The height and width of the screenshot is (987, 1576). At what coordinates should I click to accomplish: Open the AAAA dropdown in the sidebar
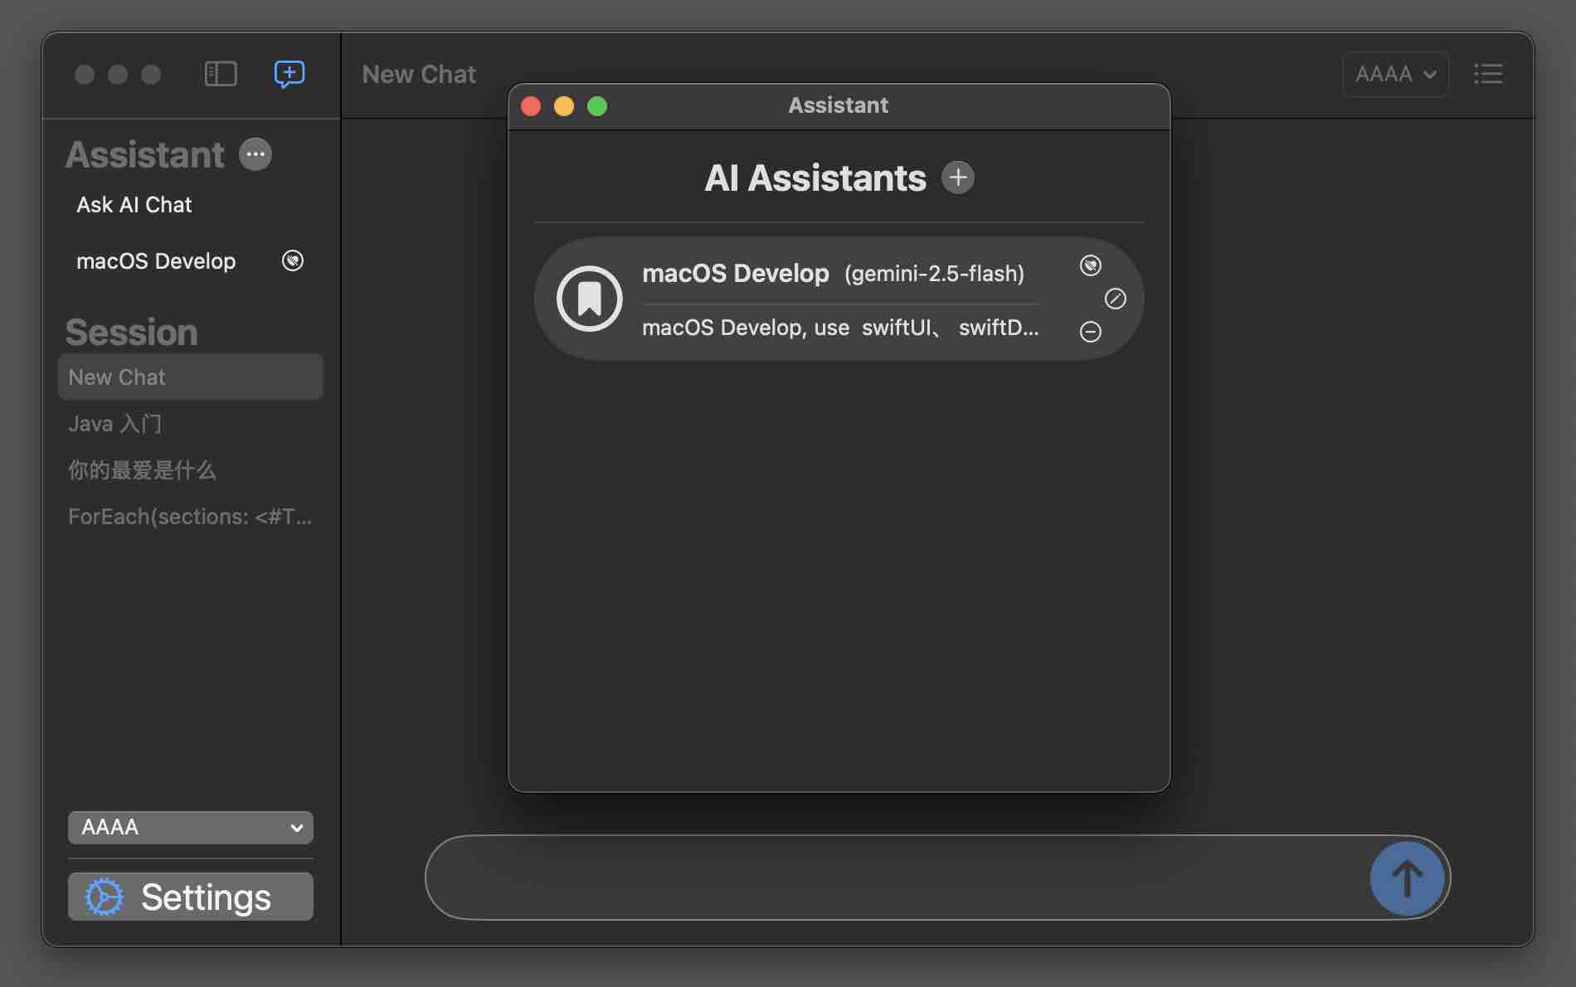tap(190, 827)
